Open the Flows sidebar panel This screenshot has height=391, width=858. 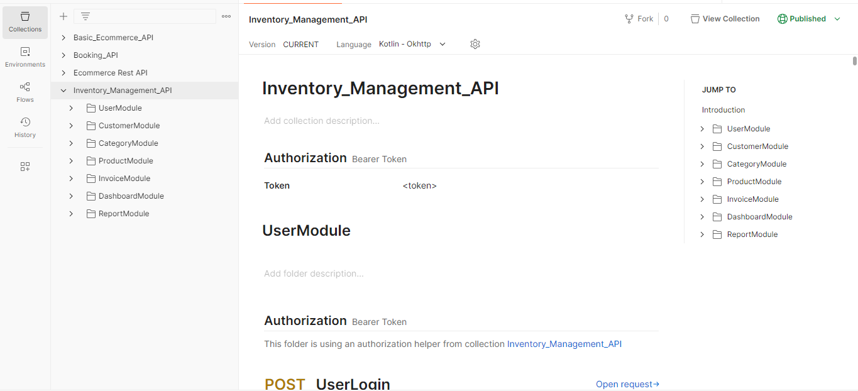(25, 92)
